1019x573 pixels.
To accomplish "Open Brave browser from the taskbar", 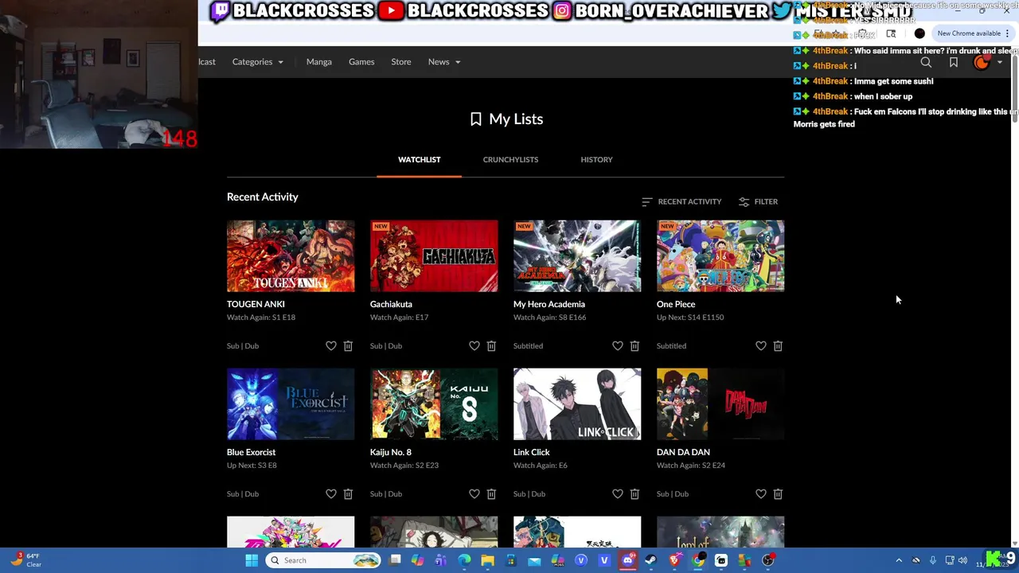I will tap(674, 560).
